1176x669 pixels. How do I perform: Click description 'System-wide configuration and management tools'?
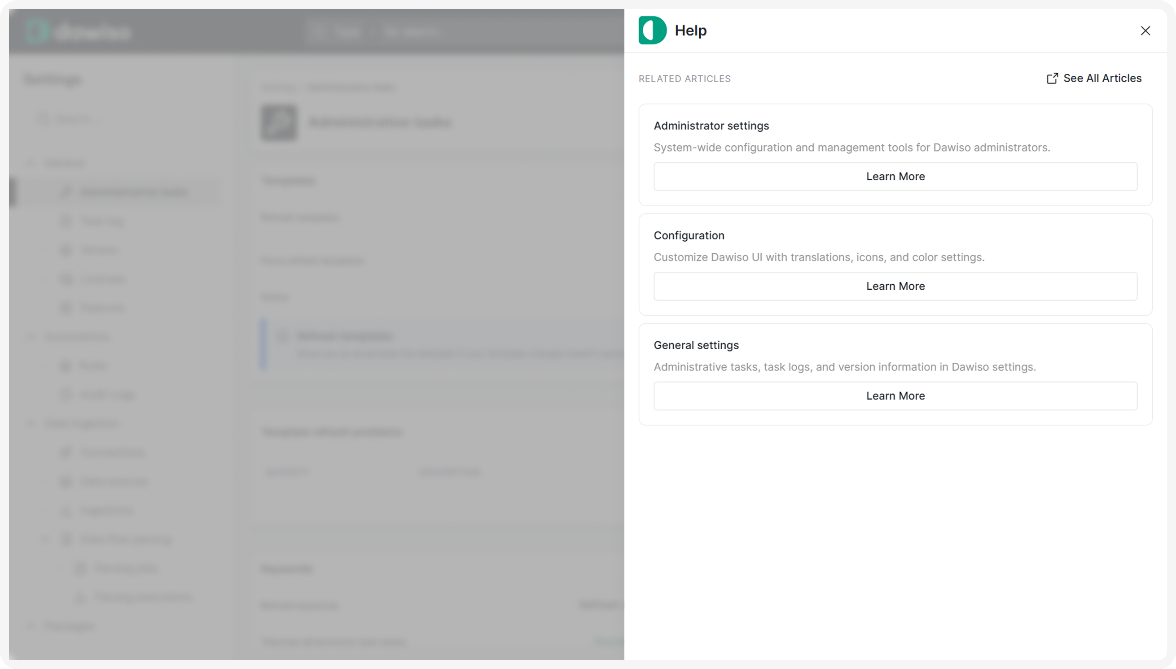coord(852,148)
